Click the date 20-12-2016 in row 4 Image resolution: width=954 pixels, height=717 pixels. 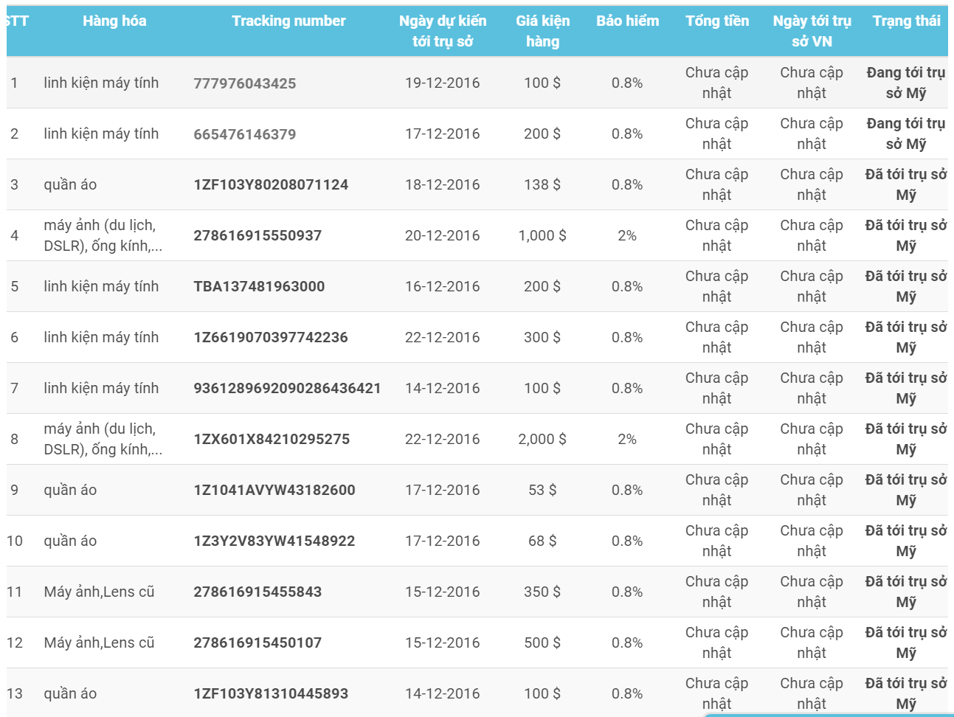[x=442, y=235]
